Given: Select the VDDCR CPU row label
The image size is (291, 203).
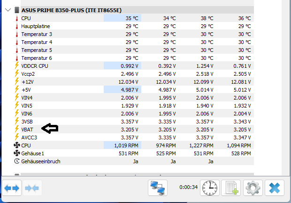Looking at the screenshot, I should (35, 66).
